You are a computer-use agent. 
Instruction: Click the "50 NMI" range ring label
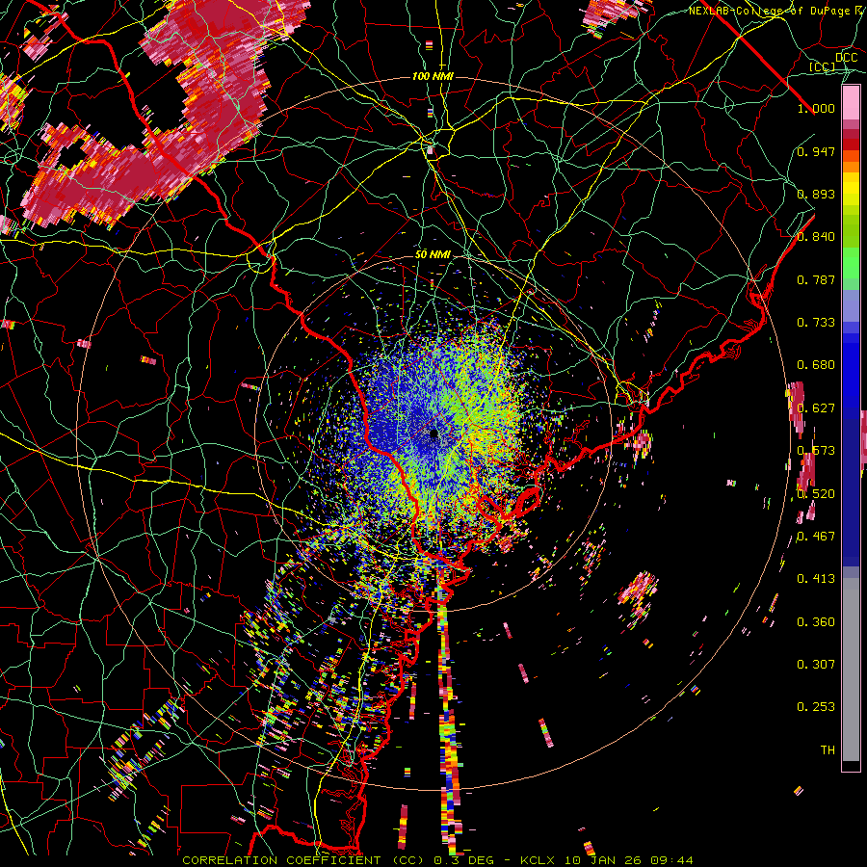pyautogui.click(x=433, y=255)
